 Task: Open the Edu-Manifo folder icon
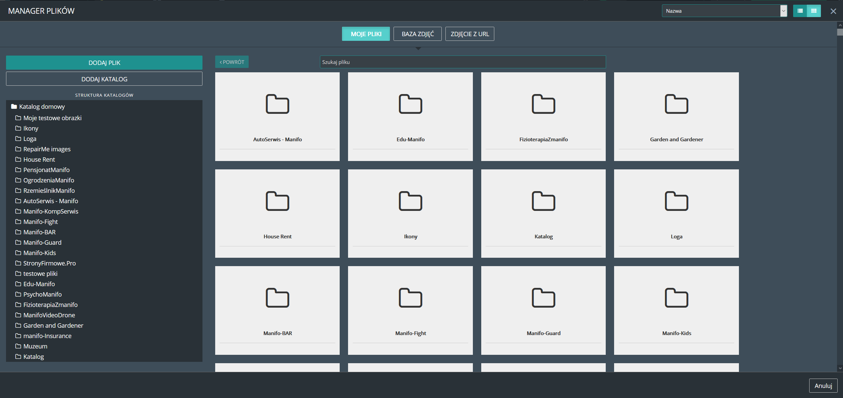pyautogui.click(x=410, y=104)
